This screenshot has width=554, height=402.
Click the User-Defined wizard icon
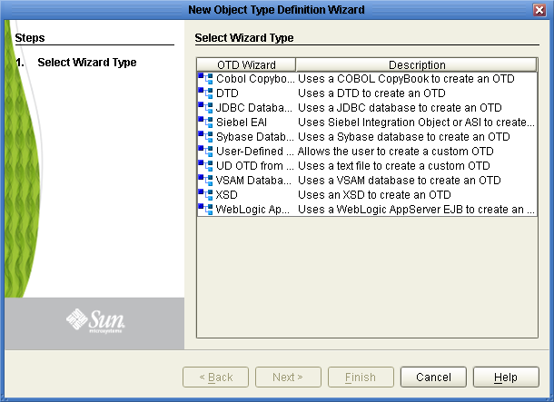click(205, 151)
